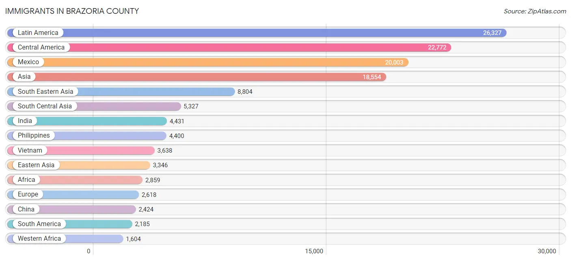Click the Africa bar
Viewport: 571px width, 261px height.
pos(75,180)
